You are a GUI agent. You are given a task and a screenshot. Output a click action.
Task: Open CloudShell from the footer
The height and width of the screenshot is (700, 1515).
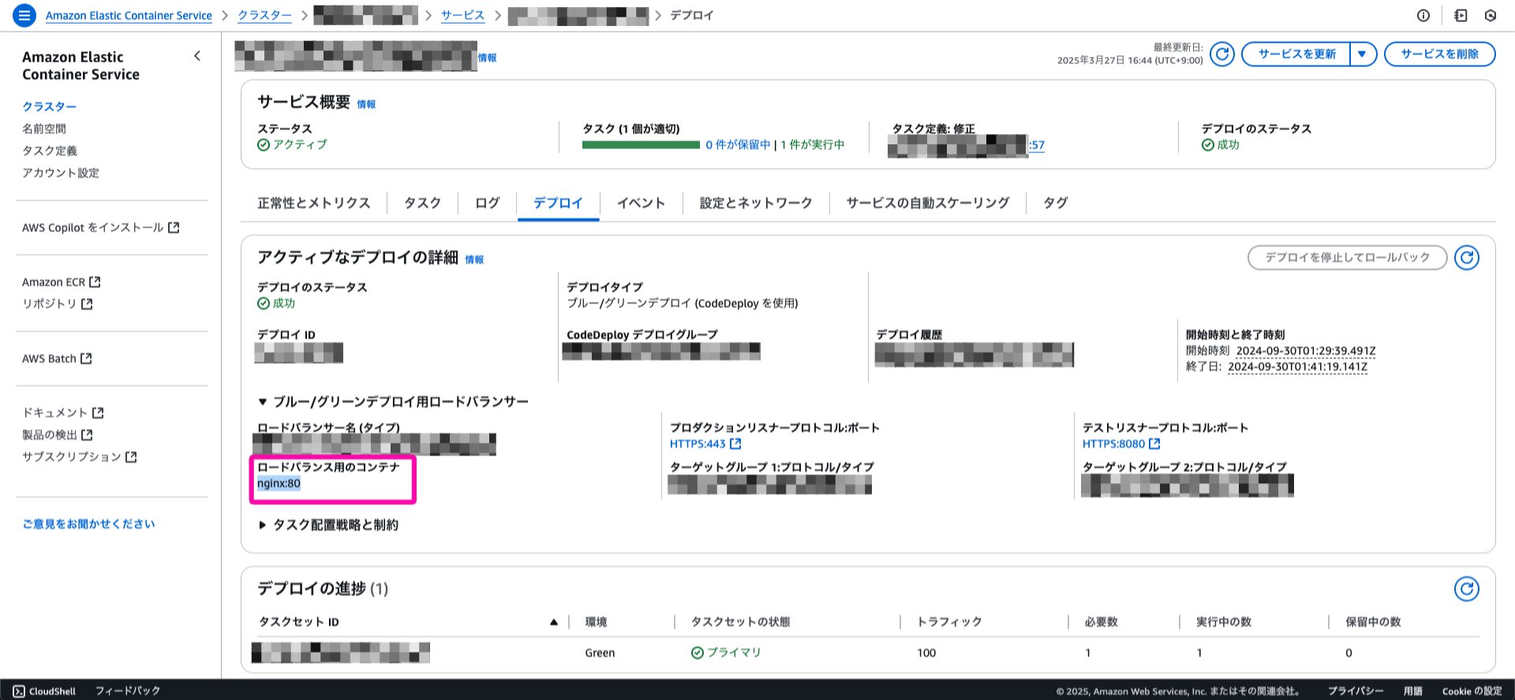tap(44, 691)
